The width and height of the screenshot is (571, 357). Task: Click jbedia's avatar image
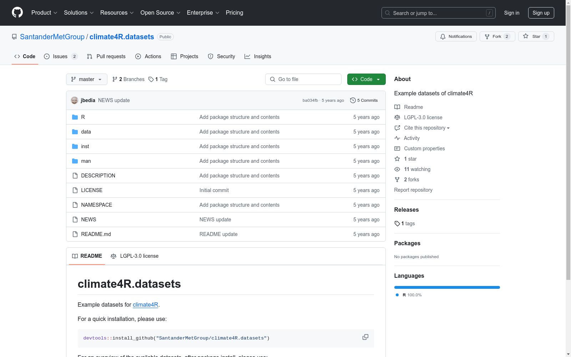(x=74, y=100)
